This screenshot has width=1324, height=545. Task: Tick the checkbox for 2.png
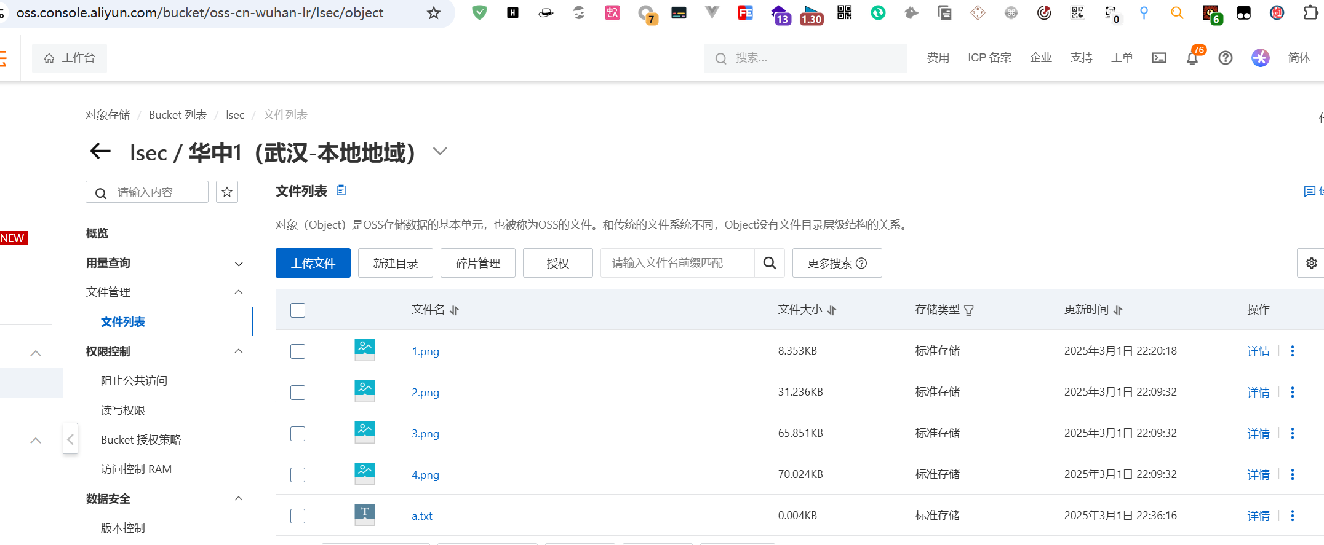click(x=298, y=393)
